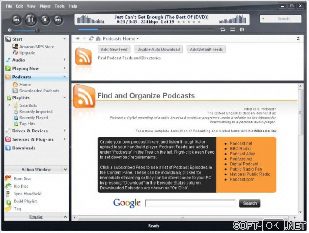Mute audio with the speaker icon
Screen dimensions: 309x233
pyautogui.click(x=9, y=30)
